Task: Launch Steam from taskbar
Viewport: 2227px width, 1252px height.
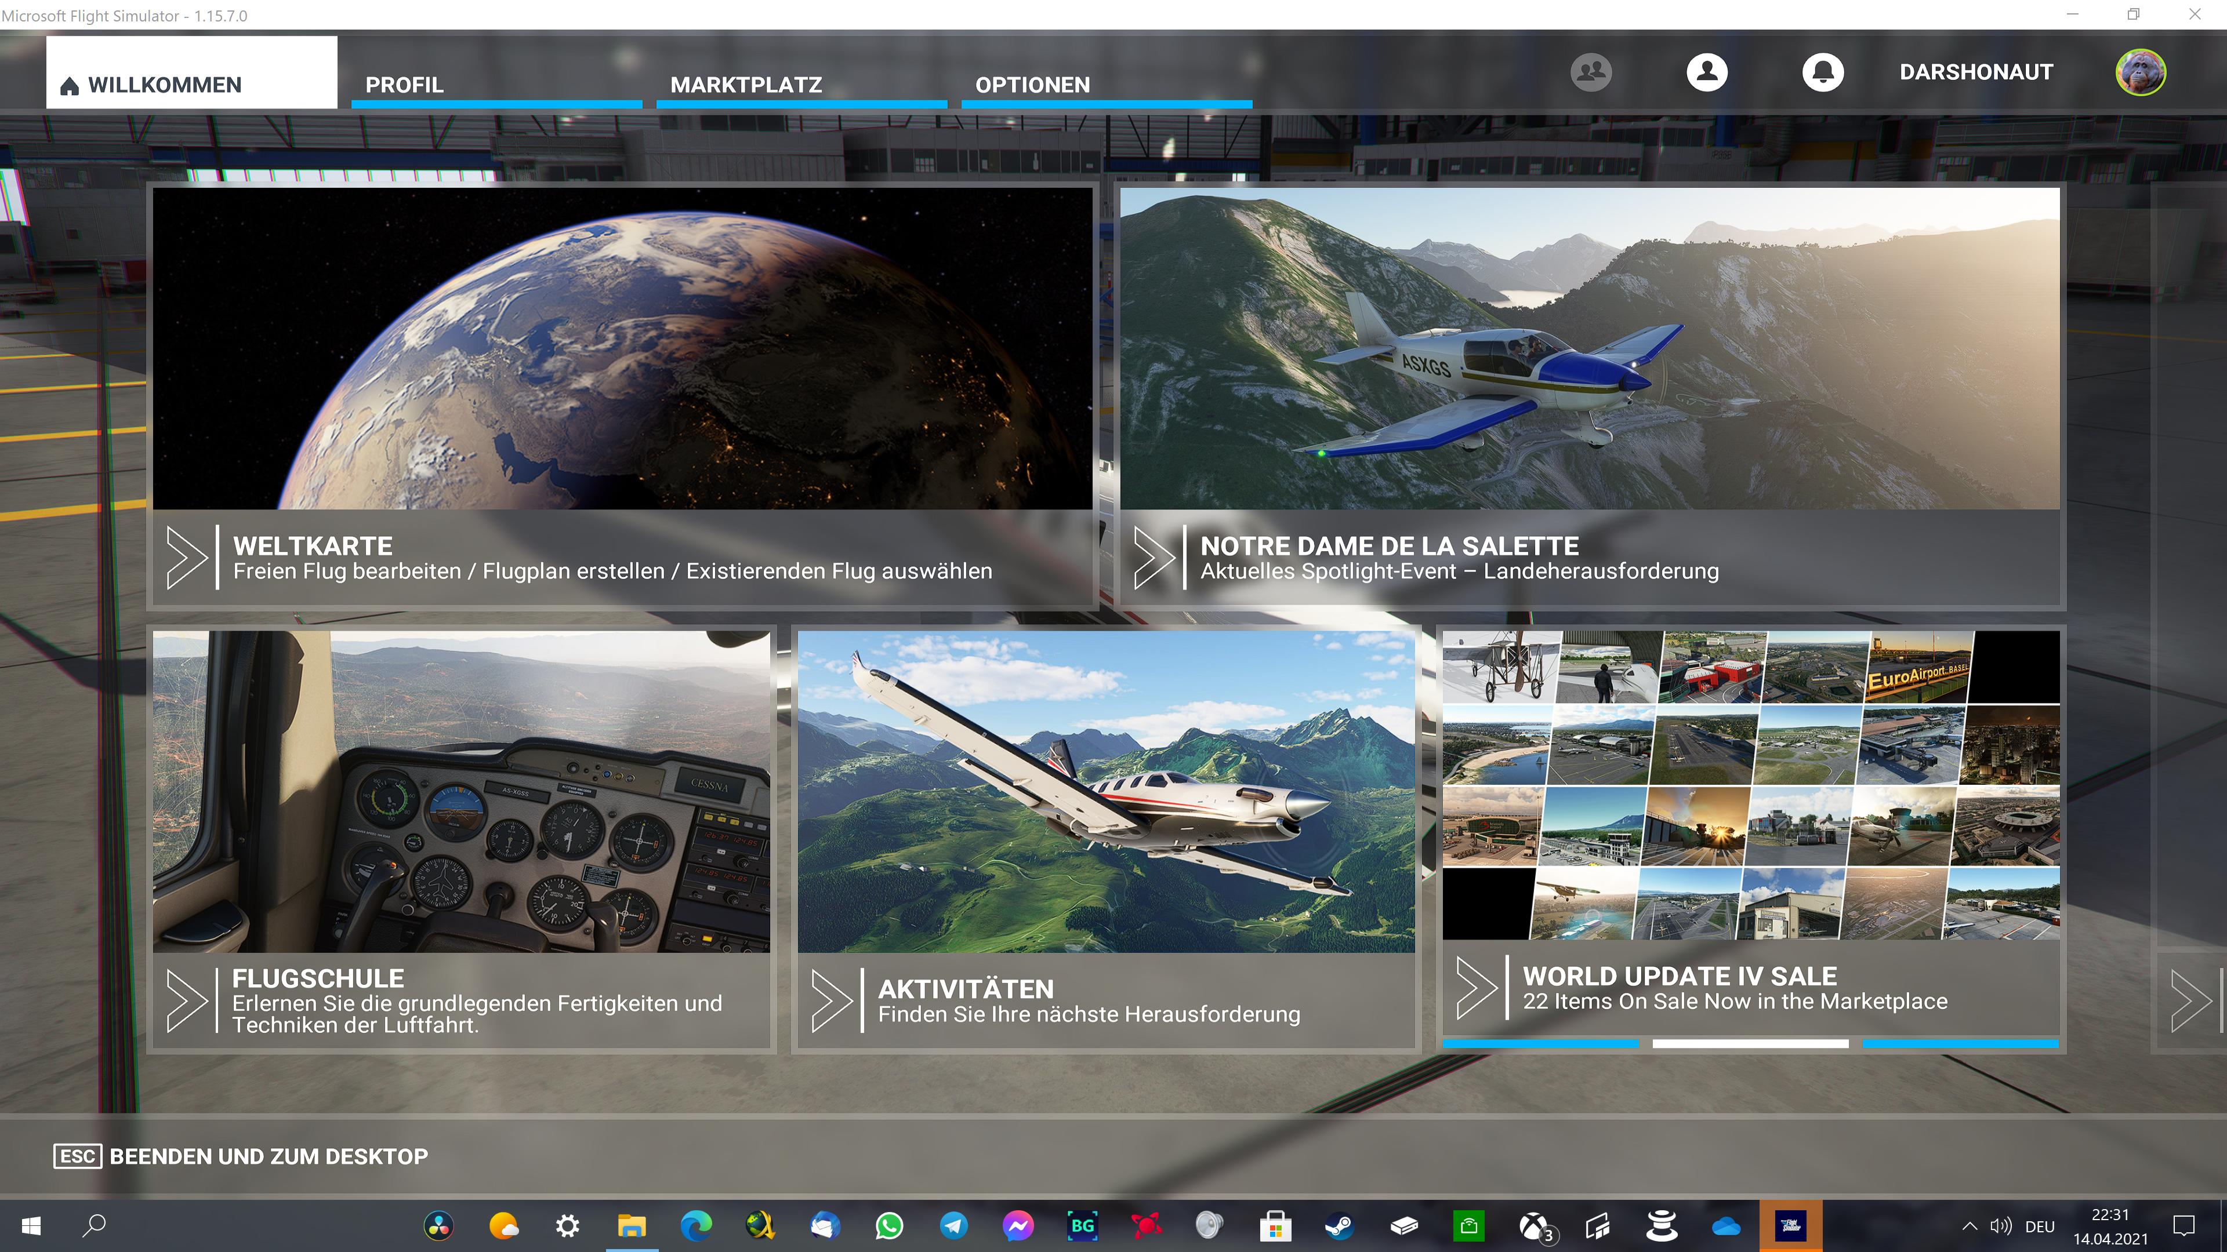Action: pos(1340,1226)
